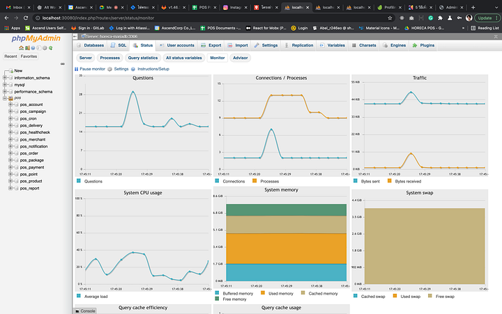The height and width of the screenshot is (314, 502).
Task: Click the gear extension icon next to the star
Action: click(402, 18)
